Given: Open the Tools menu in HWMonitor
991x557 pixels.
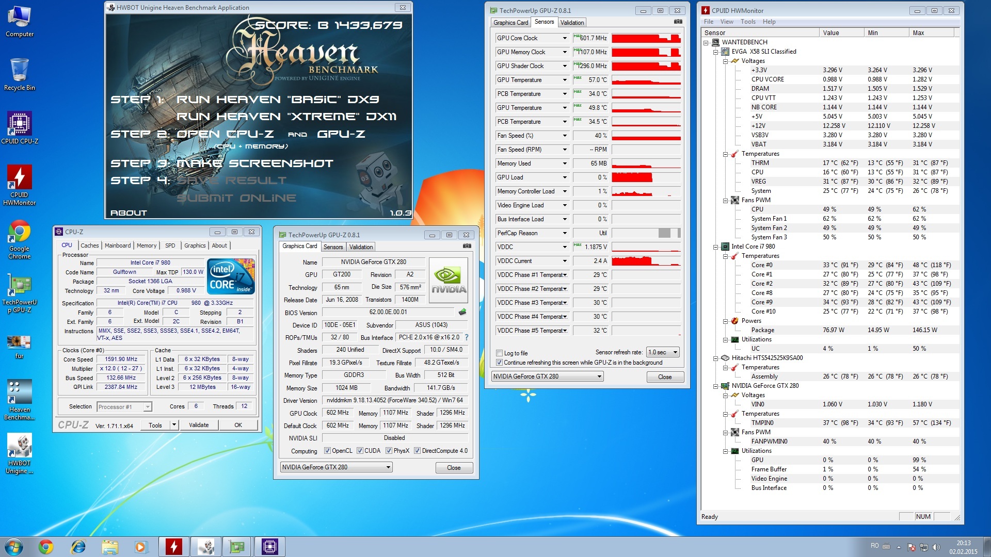Looking at the screenshot, I should coord(748,22).
